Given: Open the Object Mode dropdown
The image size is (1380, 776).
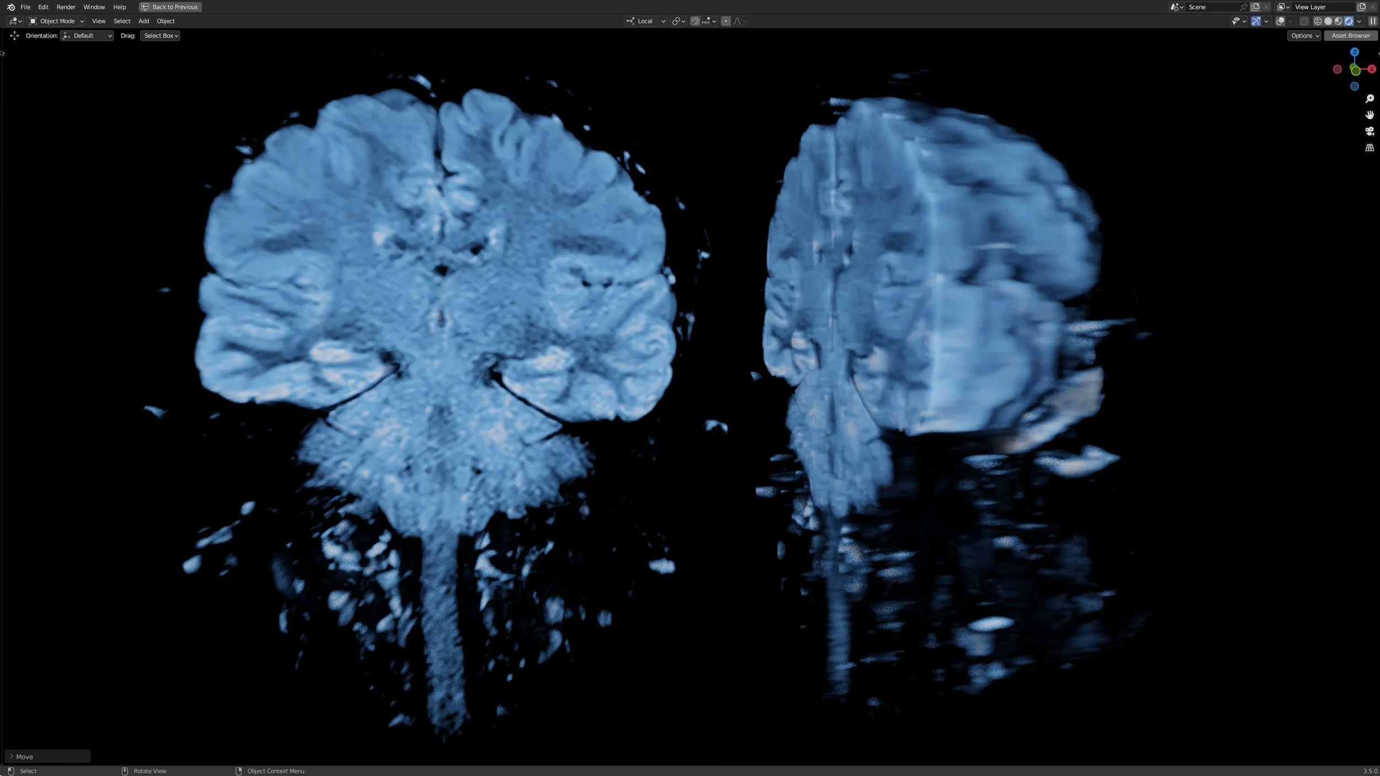Looking at the screenshot, I should [57, 21].
